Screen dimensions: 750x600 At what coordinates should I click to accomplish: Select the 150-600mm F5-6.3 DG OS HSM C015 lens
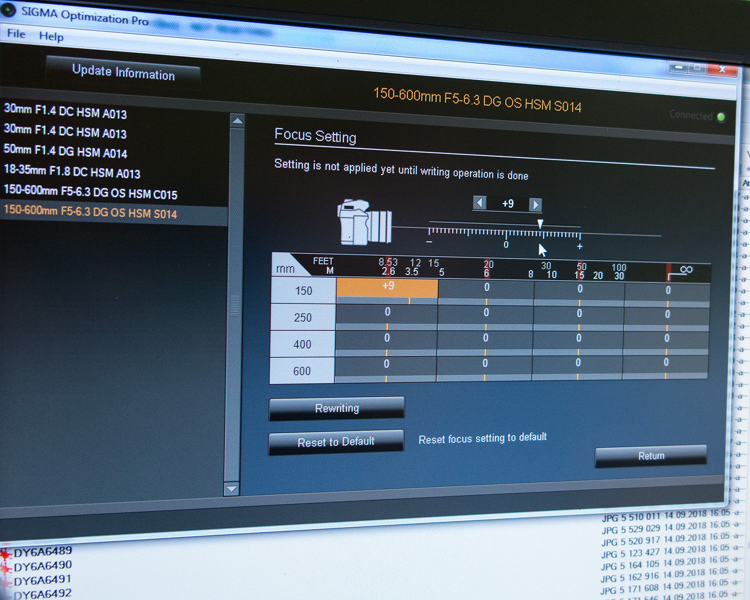point(90,191)
